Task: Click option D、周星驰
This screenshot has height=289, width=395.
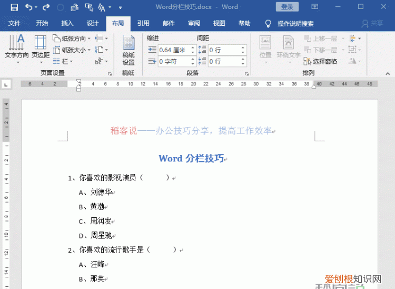Action: point(95,236)
